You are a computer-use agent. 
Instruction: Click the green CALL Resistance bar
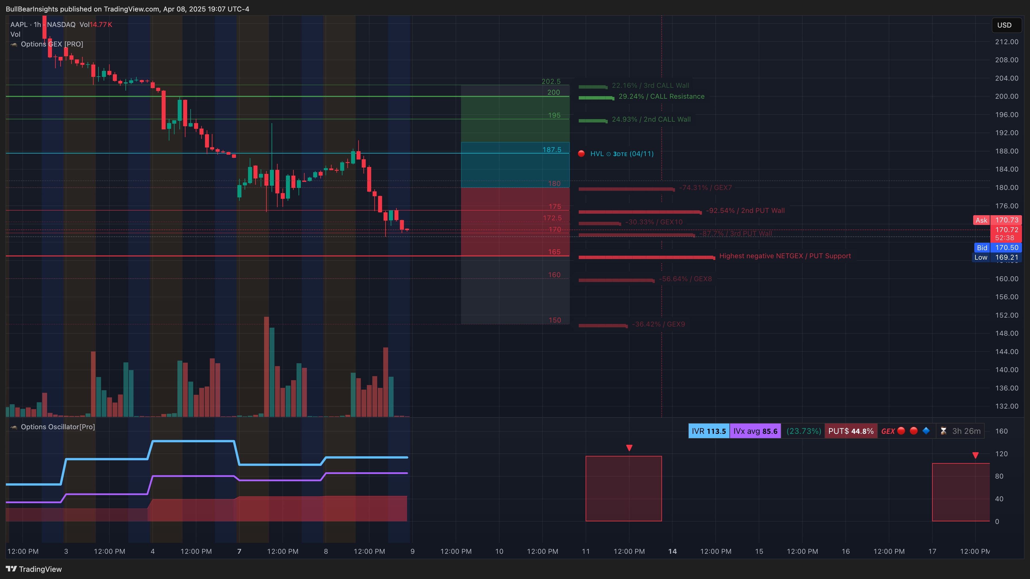(x=596, y=98)
